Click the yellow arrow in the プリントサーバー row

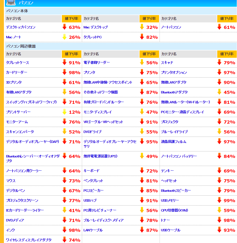[x=64, y=112]
